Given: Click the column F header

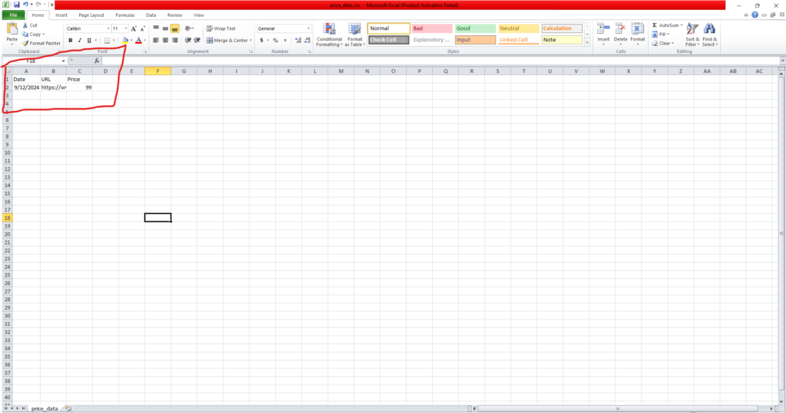Looking at the screenshot, I should tap(157, 71).
